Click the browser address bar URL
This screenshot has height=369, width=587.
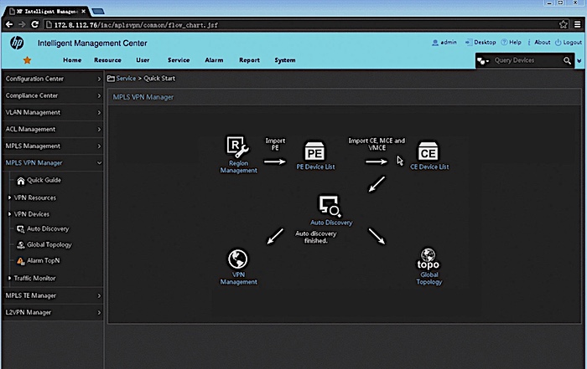click(x=136, y=25)
